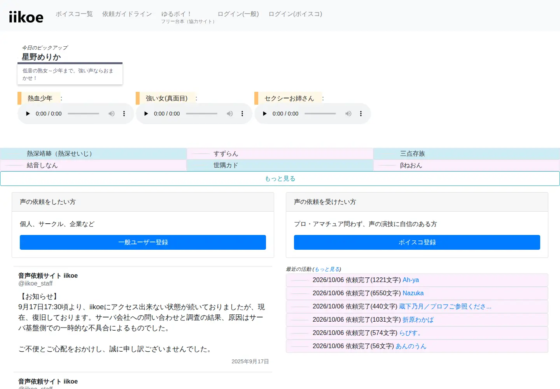This screenshot has height=389, width=560.
Task: Open 依頼ガイドライン in the navigation
Action: click(x=127, y=14)
